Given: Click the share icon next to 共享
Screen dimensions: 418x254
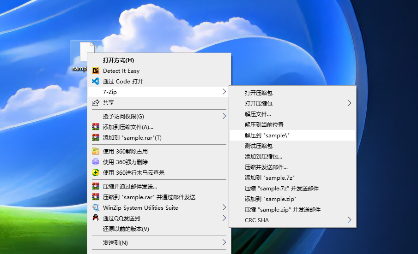Looking at the screenshot, I should 96,102.
